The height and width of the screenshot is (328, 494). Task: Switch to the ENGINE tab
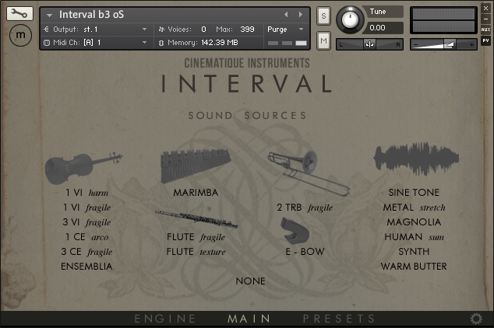click(x=164, y=319)
